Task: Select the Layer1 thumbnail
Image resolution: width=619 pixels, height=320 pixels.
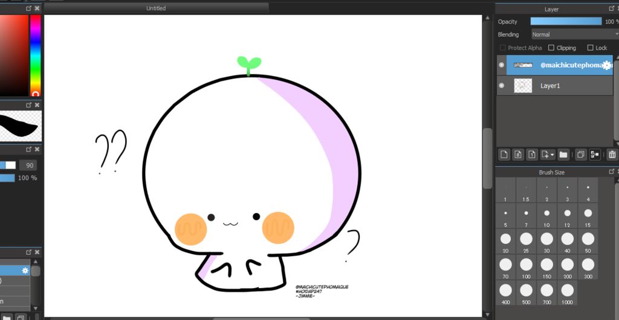Action: click(x=523, y=86)
